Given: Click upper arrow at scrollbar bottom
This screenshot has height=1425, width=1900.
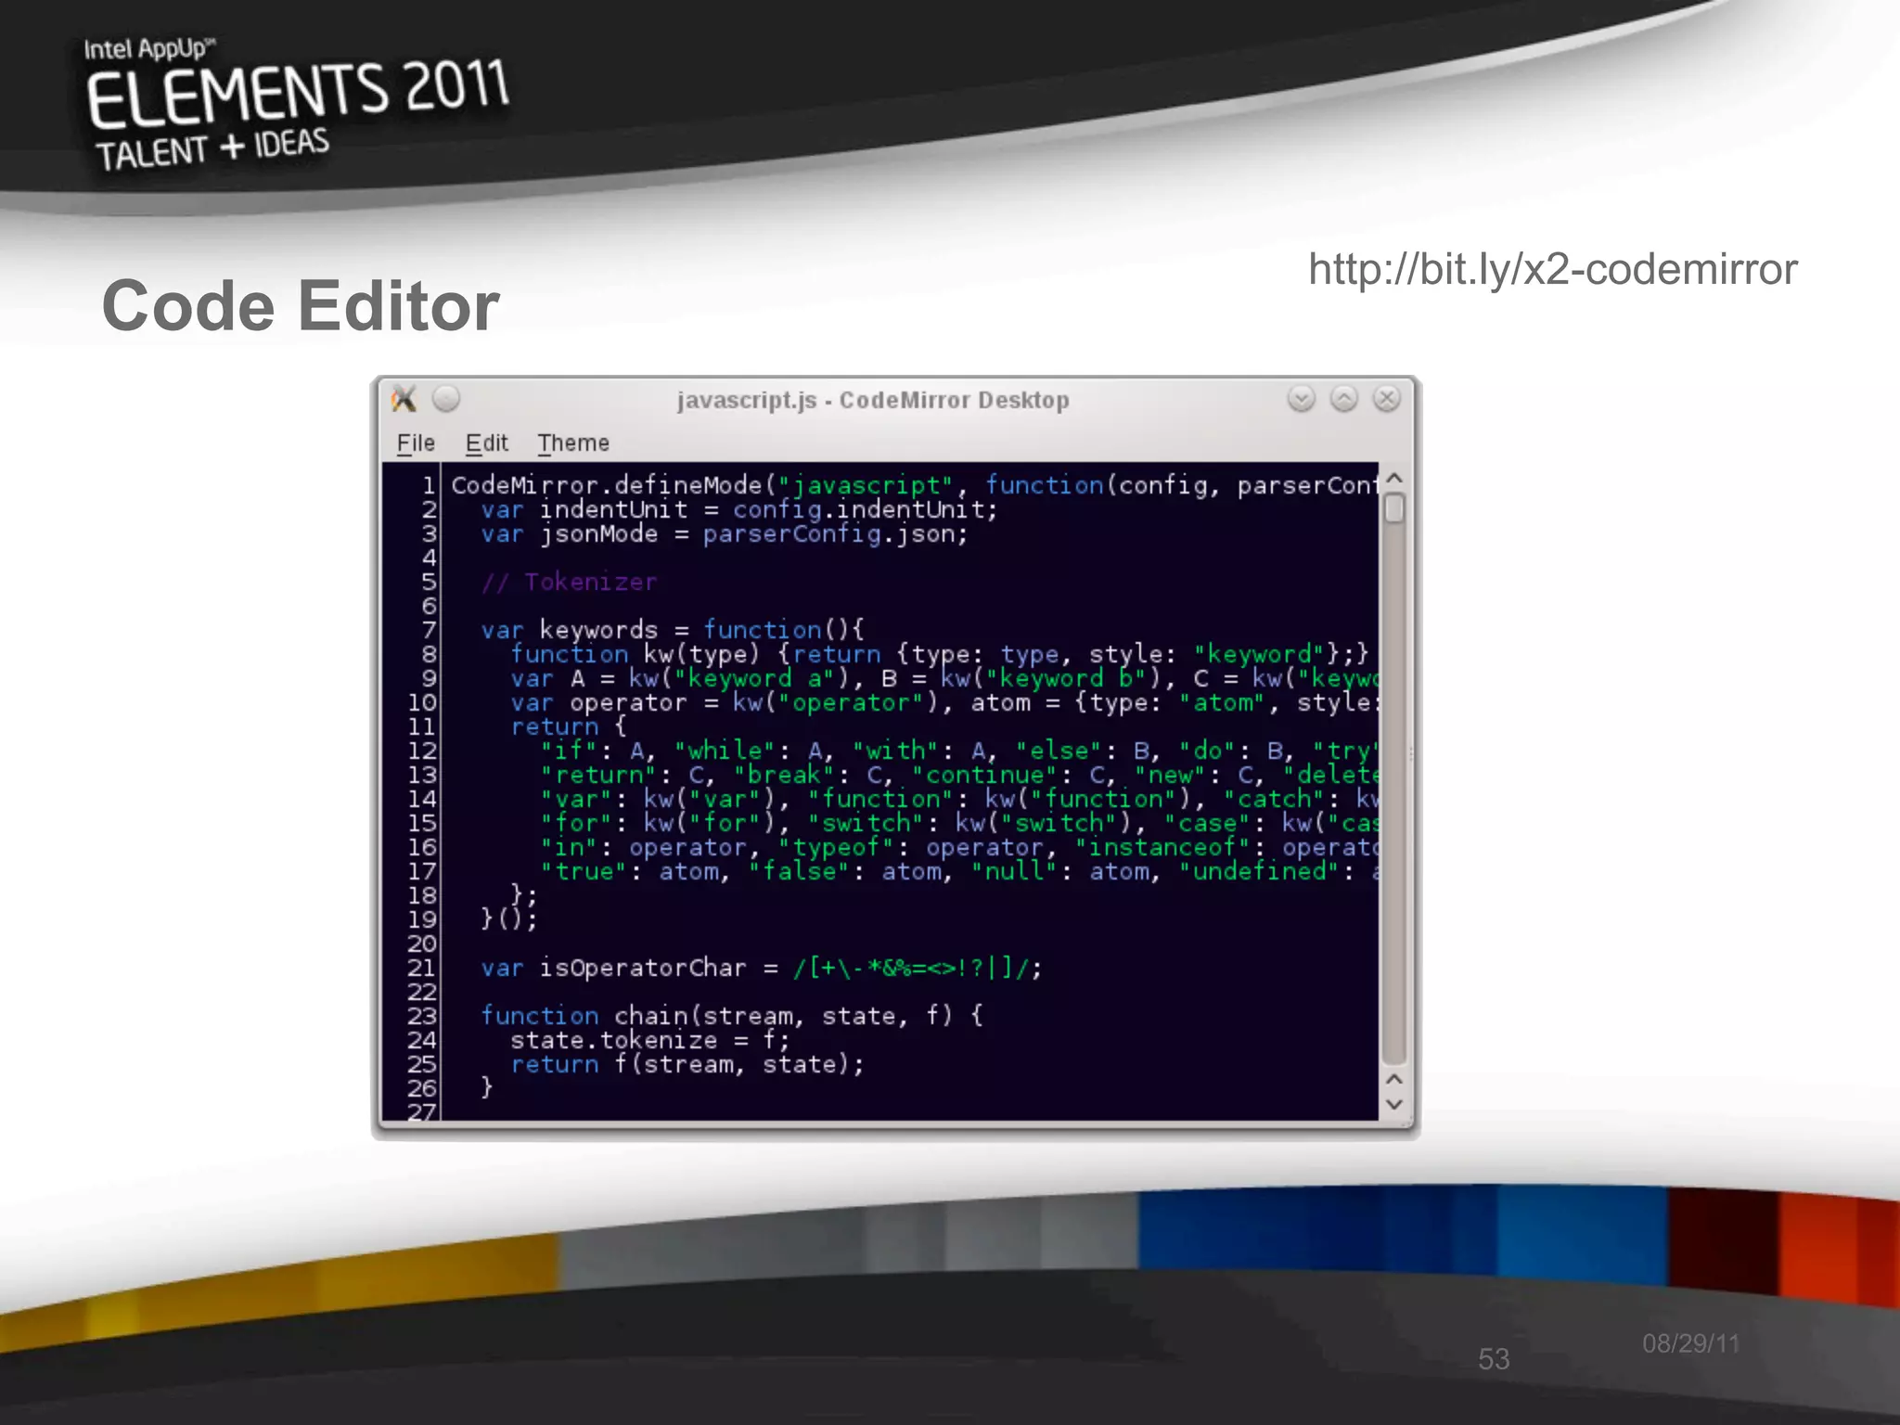Looking at the screenshot, I should pyautogui.click(x=1393, y=1080).
